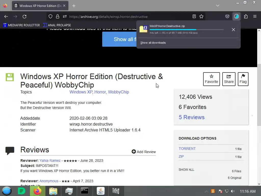Click the page vertical scrollbar thumb

(259, 95)
